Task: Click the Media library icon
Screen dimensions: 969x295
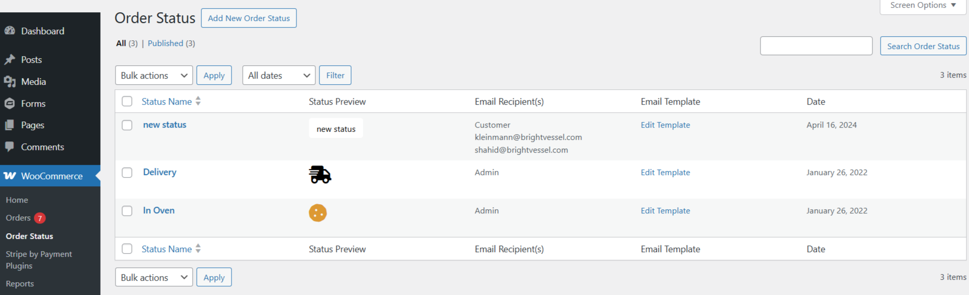Action: tap(10, 82)
